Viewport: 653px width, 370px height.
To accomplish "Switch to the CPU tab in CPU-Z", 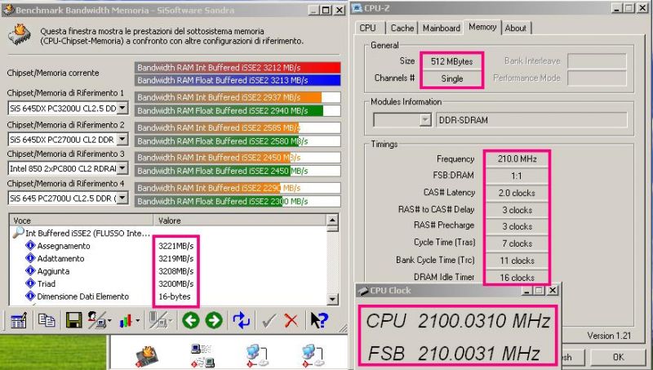I will [367, 28].
